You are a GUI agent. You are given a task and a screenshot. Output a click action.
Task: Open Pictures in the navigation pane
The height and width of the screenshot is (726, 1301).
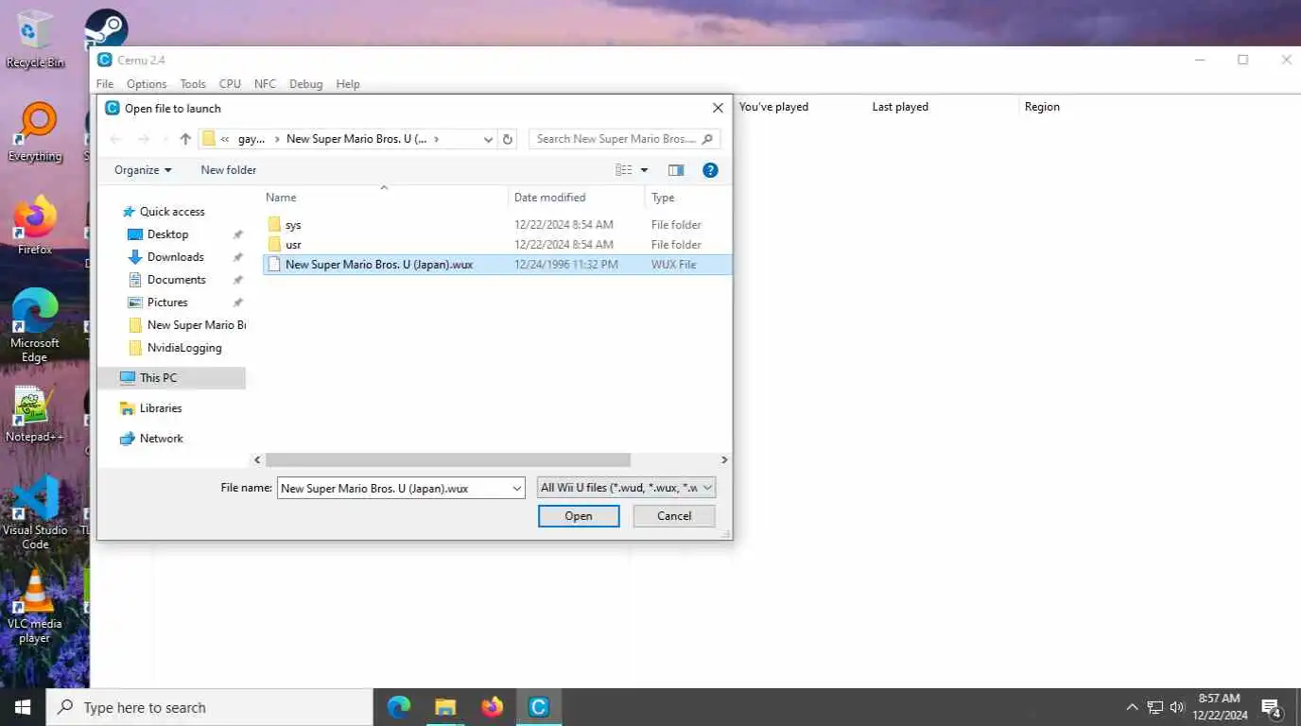click(167, 302)
